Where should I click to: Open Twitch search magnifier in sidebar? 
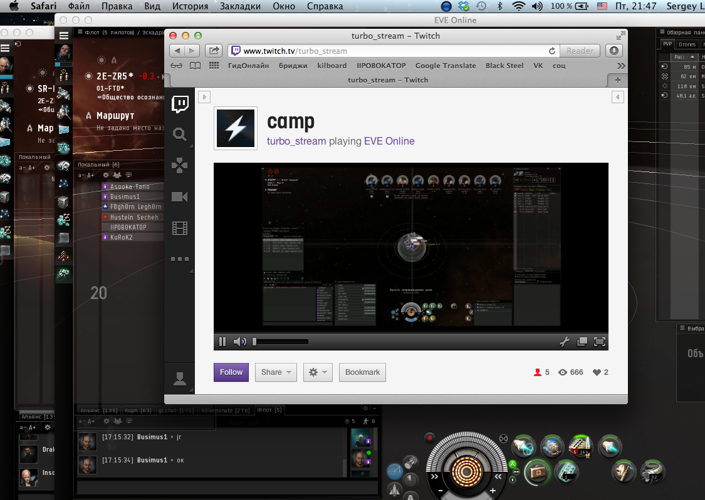tap(180, 134)
